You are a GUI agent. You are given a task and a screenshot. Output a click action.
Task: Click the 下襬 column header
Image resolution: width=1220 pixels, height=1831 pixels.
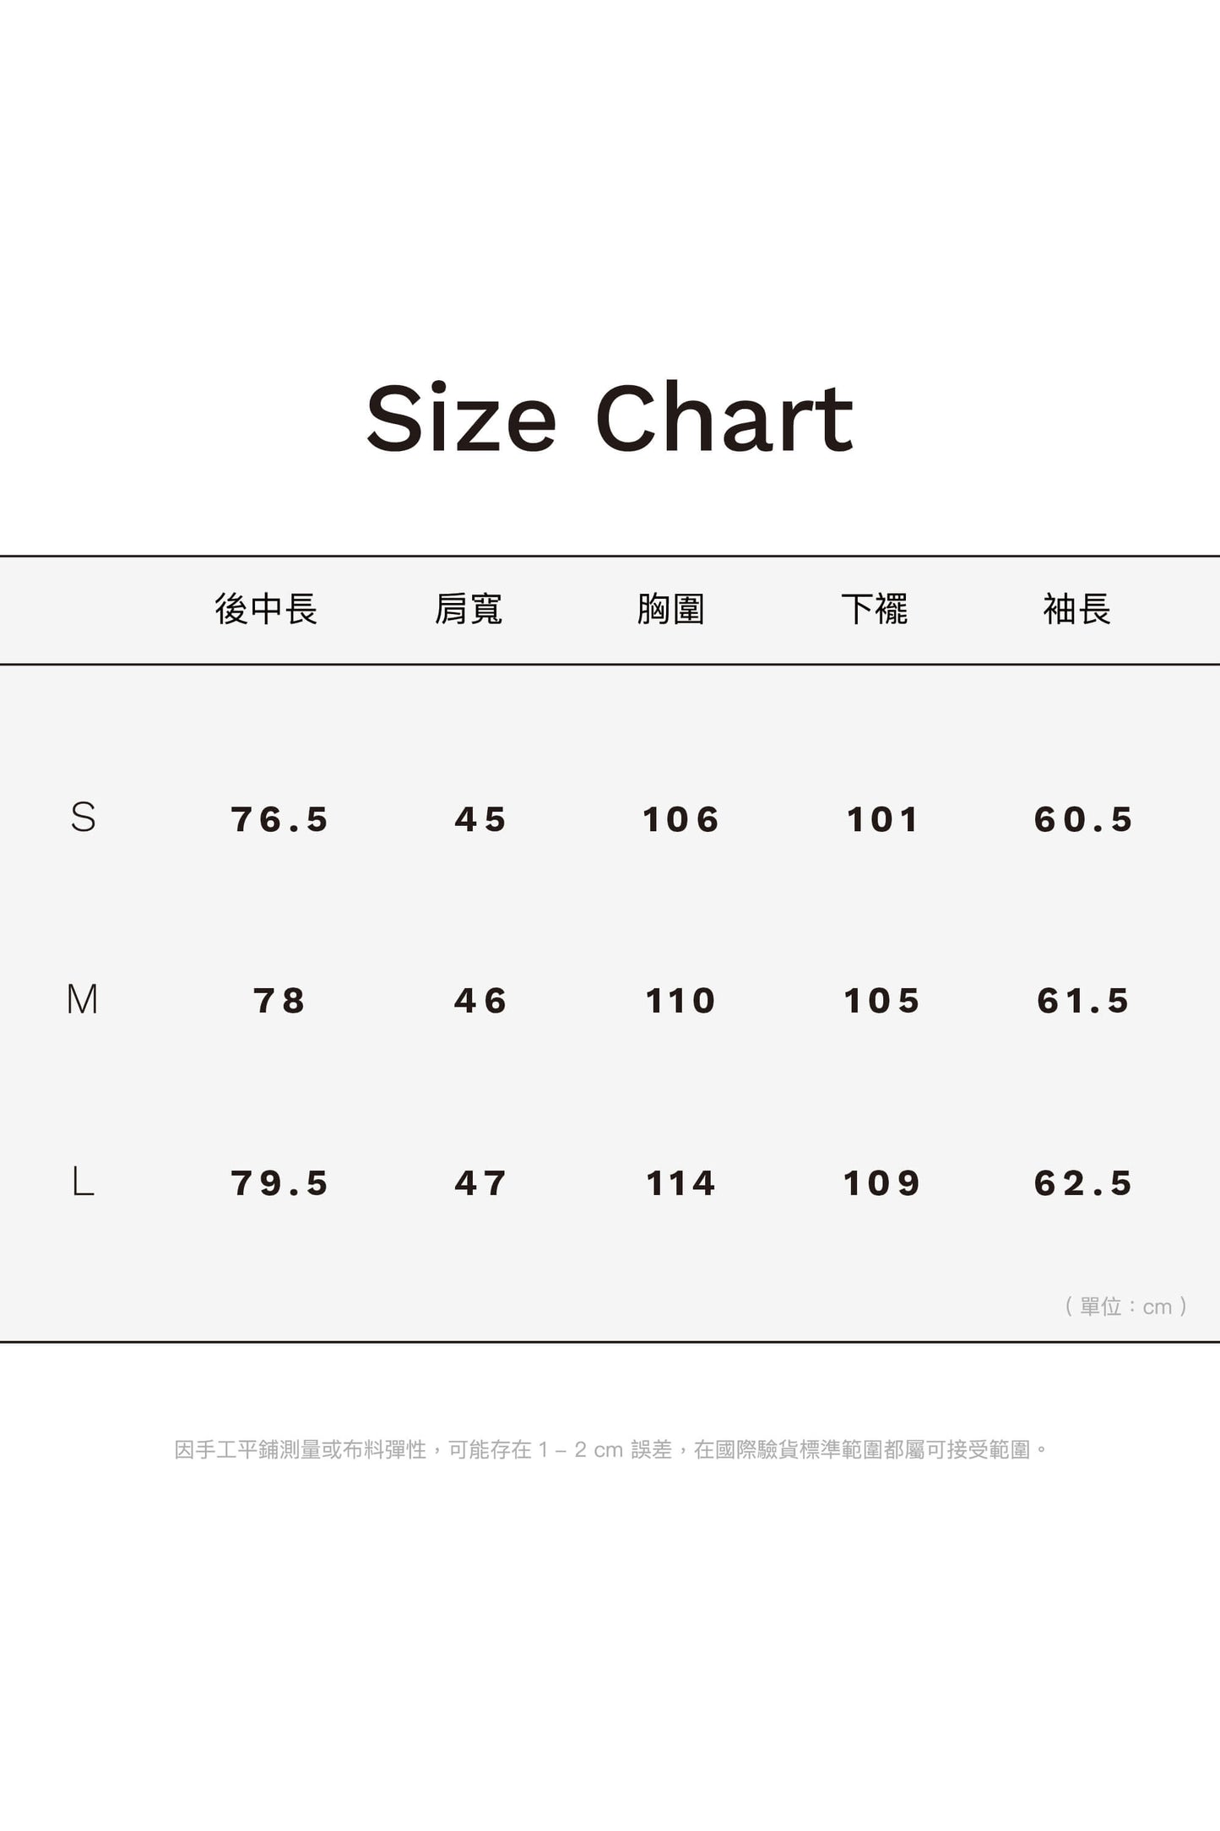pyautogui.click(x=874, y=609)
